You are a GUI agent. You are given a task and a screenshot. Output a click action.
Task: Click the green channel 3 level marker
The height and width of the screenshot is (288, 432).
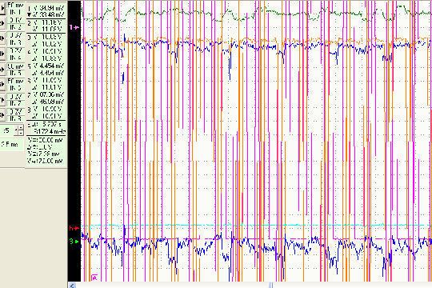pos(74,242)
